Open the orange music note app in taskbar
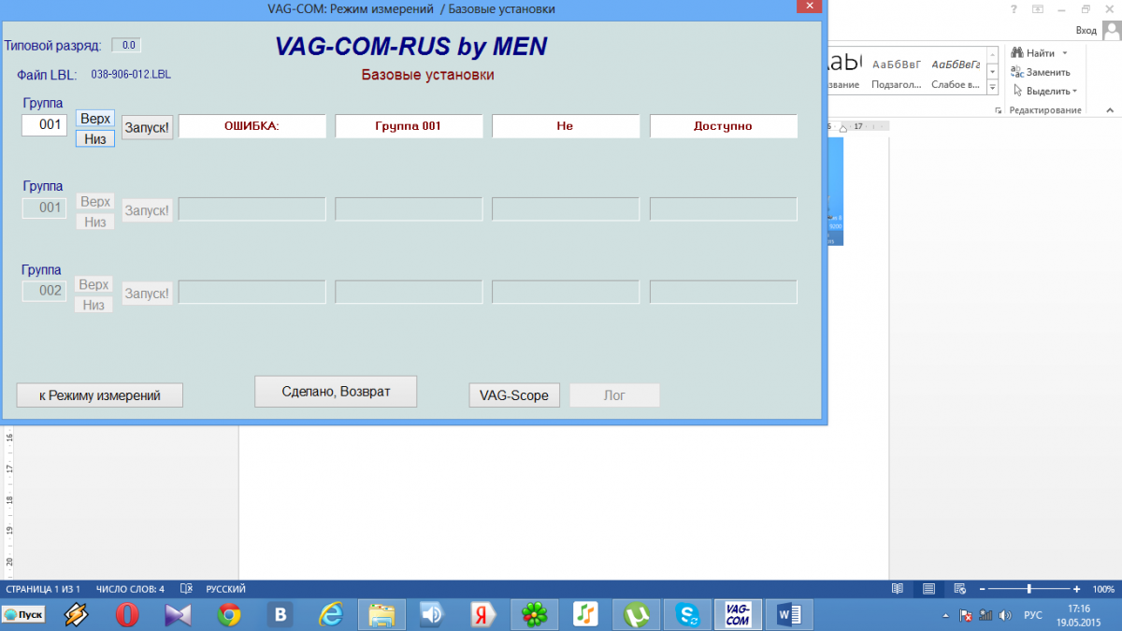Screen dimensions: 1122x631 585,614
